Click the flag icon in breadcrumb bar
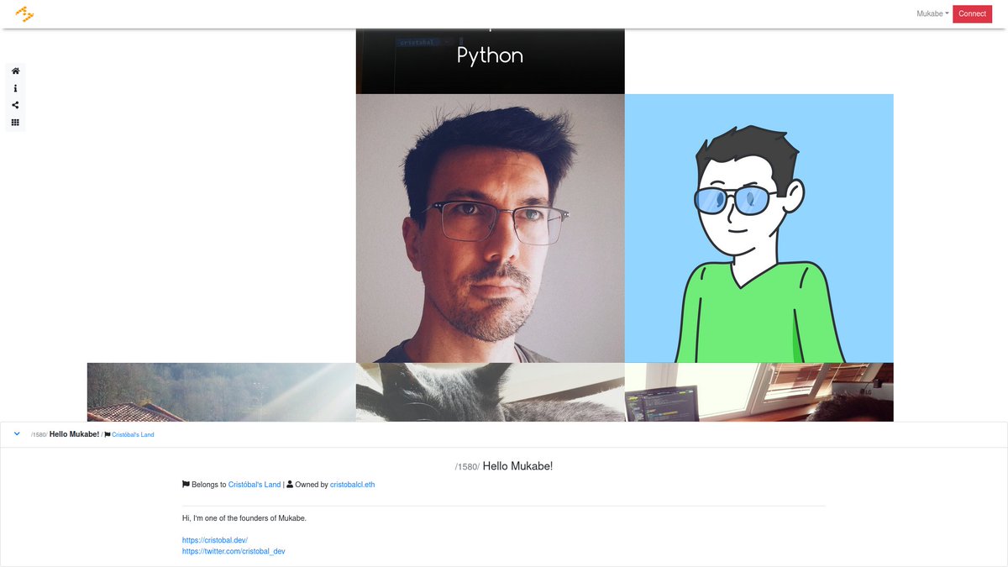Screen dimensions: 1008x567 (108, 435)
